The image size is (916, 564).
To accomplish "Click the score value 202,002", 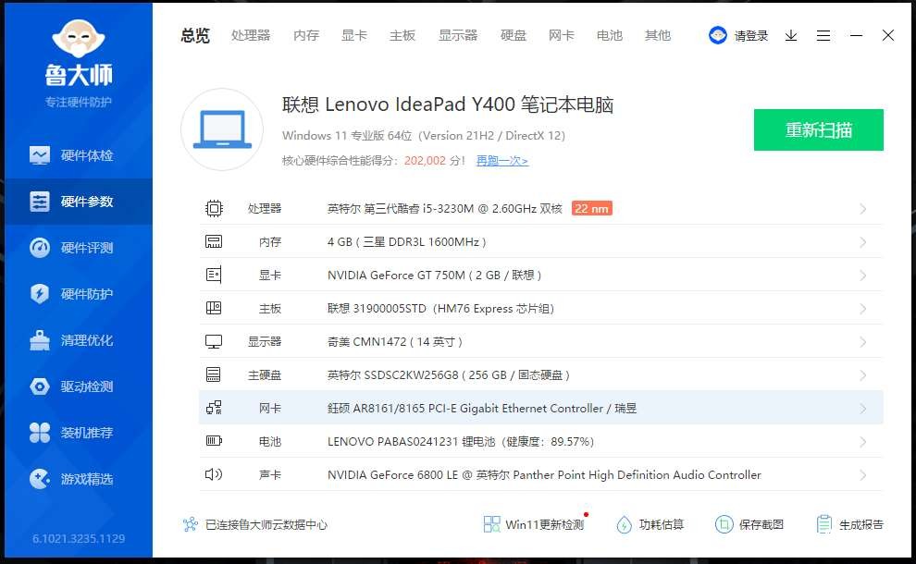I will click(x=425, y=161).
